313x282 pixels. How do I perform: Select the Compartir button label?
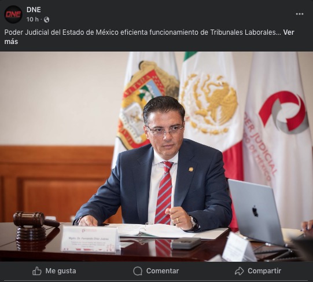pos(264,271)
